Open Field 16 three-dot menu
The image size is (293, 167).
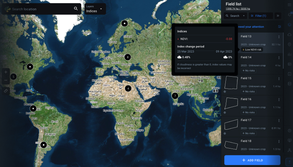(279, 100)
